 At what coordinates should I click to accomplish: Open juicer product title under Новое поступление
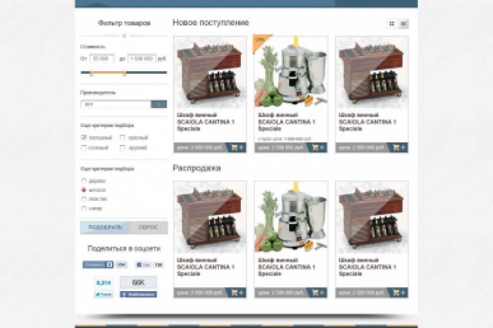click(286, 122)
